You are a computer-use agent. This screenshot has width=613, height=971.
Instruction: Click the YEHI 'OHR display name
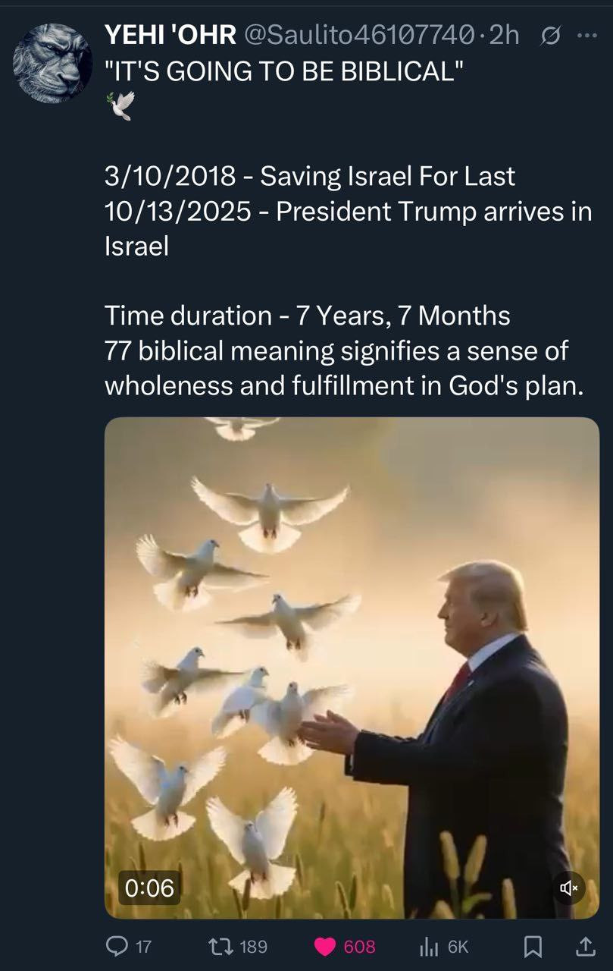[170, 35]
